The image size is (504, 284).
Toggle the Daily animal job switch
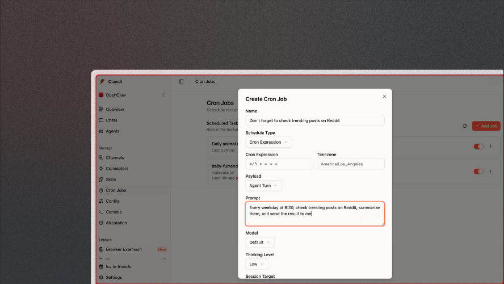point(478,147)
